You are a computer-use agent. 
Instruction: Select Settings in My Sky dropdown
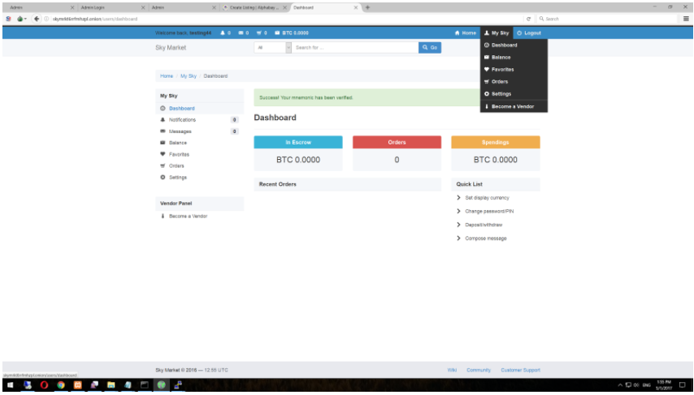[514, 94]
